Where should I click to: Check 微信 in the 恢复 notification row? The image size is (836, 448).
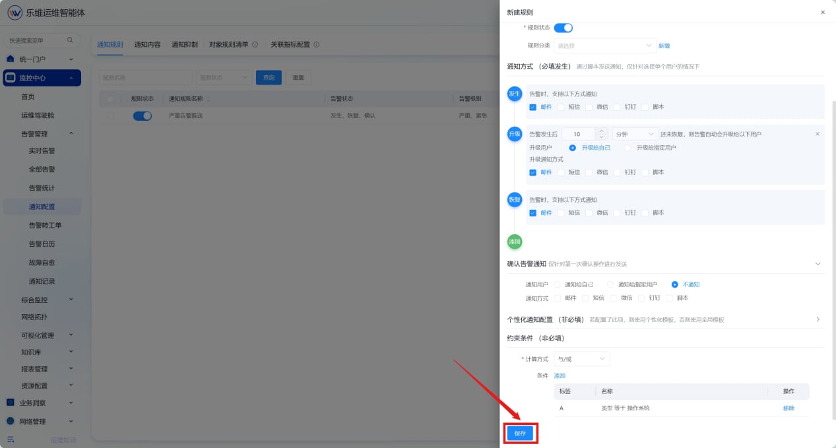point(589,213)
